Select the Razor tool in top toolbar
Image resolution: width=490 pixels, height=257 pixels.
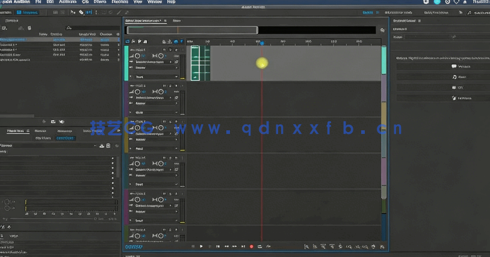81,12
